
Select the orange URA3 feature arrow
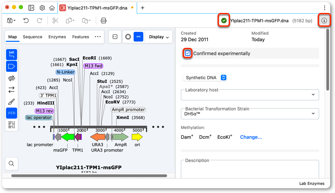98,137
